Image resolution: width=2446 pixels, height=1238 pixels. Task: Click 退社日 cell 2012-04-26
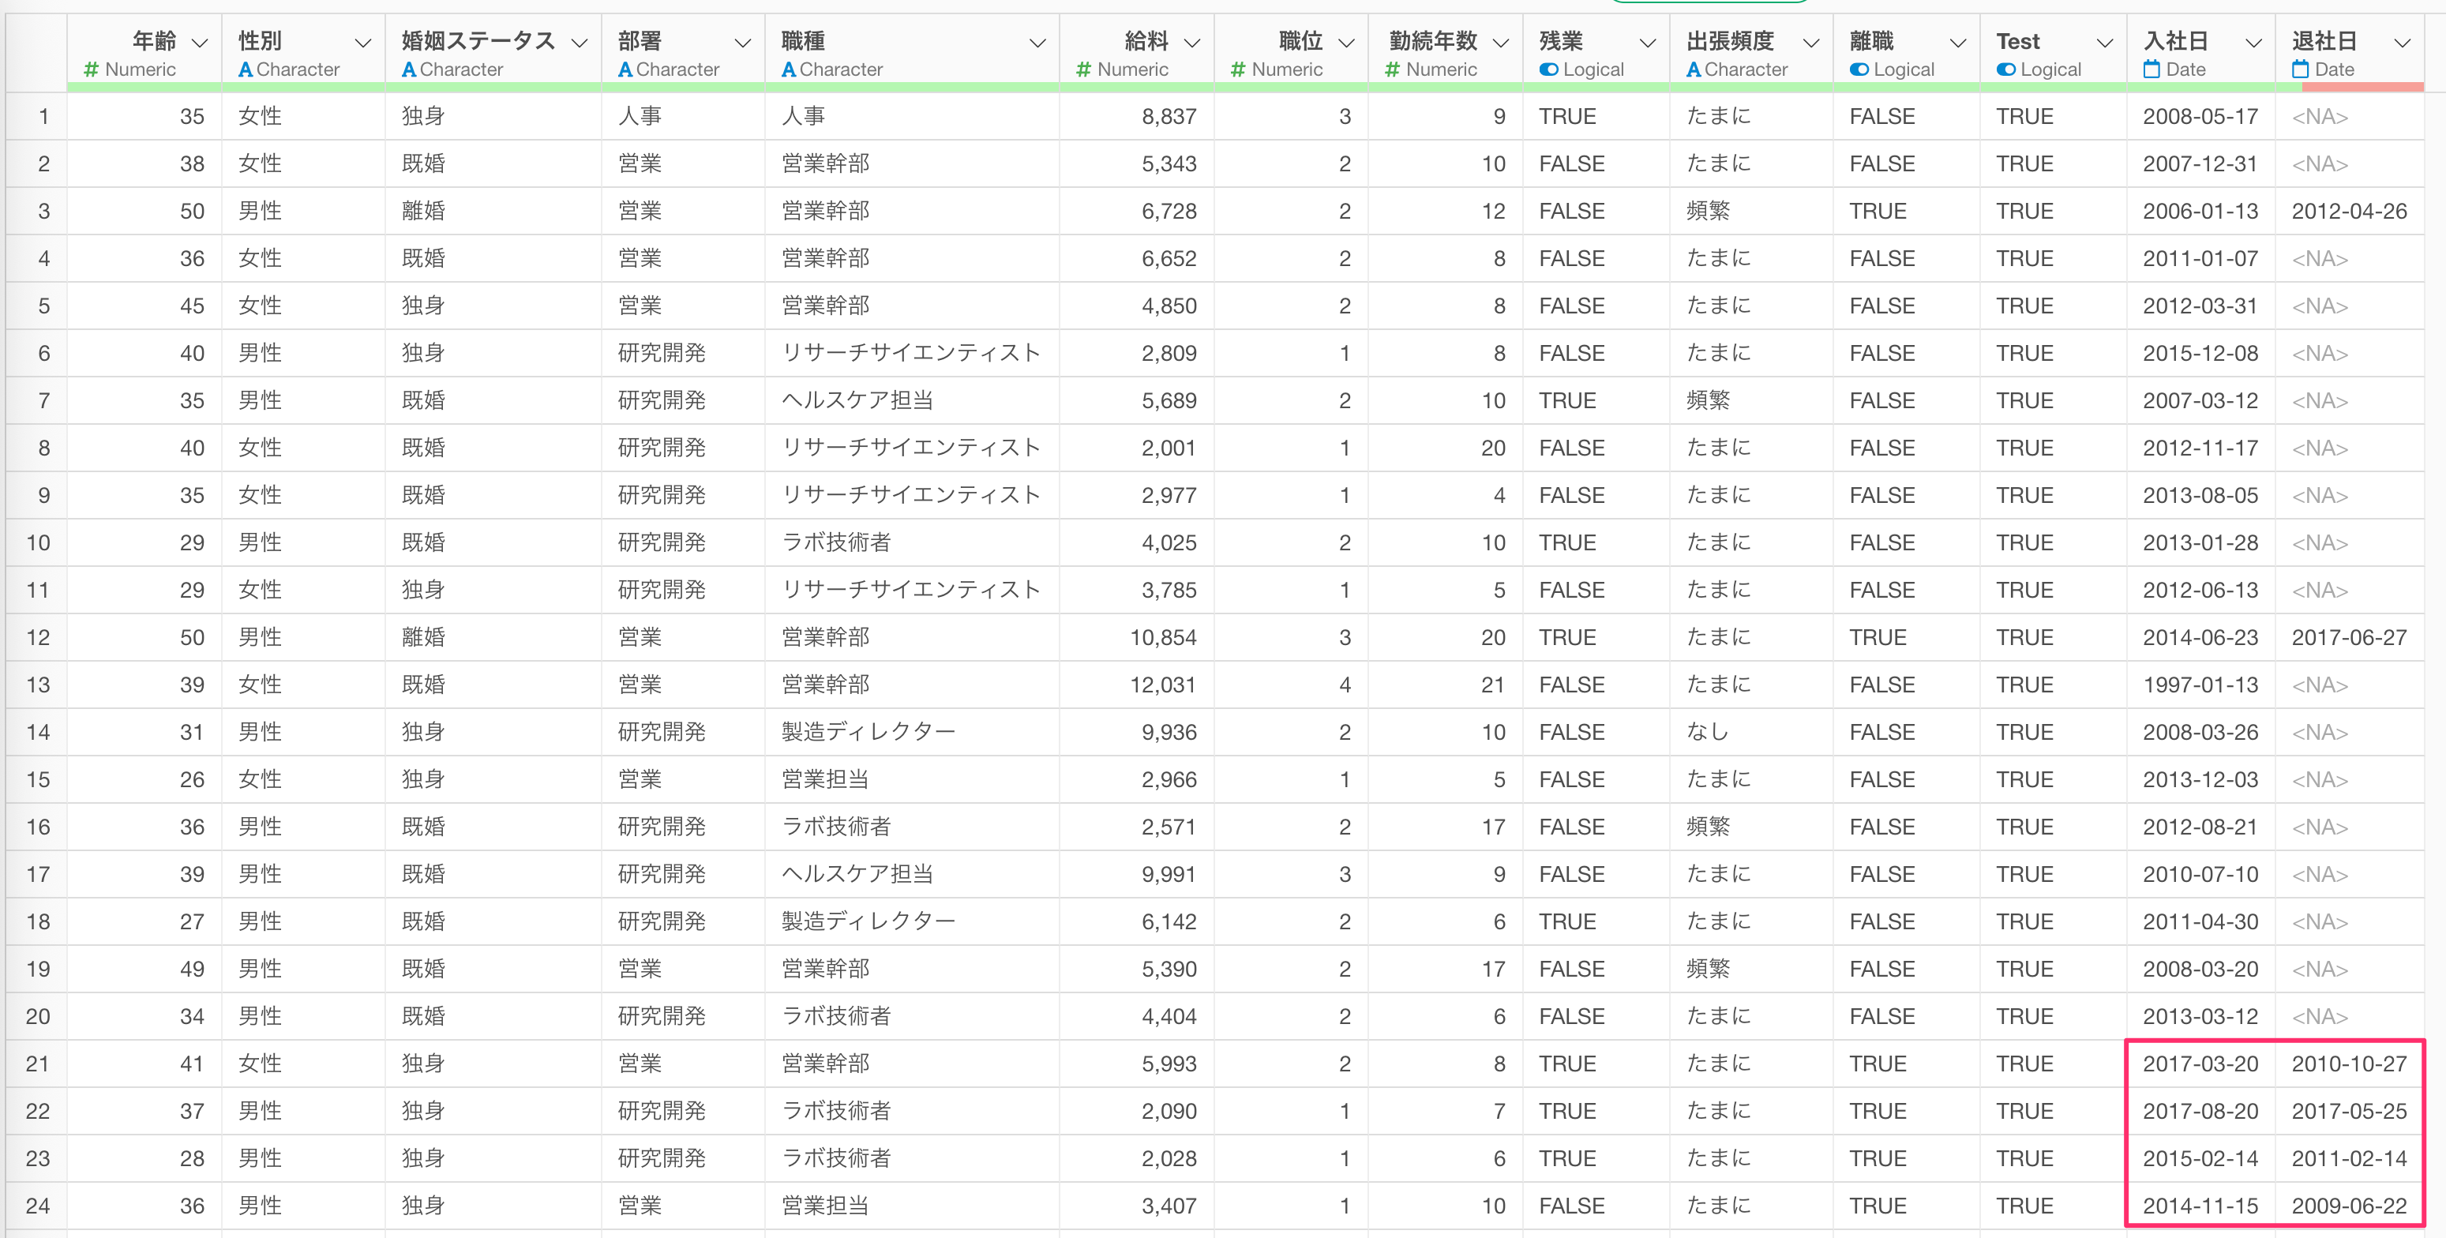point(2349,212)
